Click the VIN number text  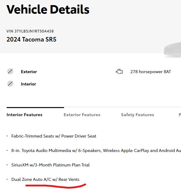[30, 31]
